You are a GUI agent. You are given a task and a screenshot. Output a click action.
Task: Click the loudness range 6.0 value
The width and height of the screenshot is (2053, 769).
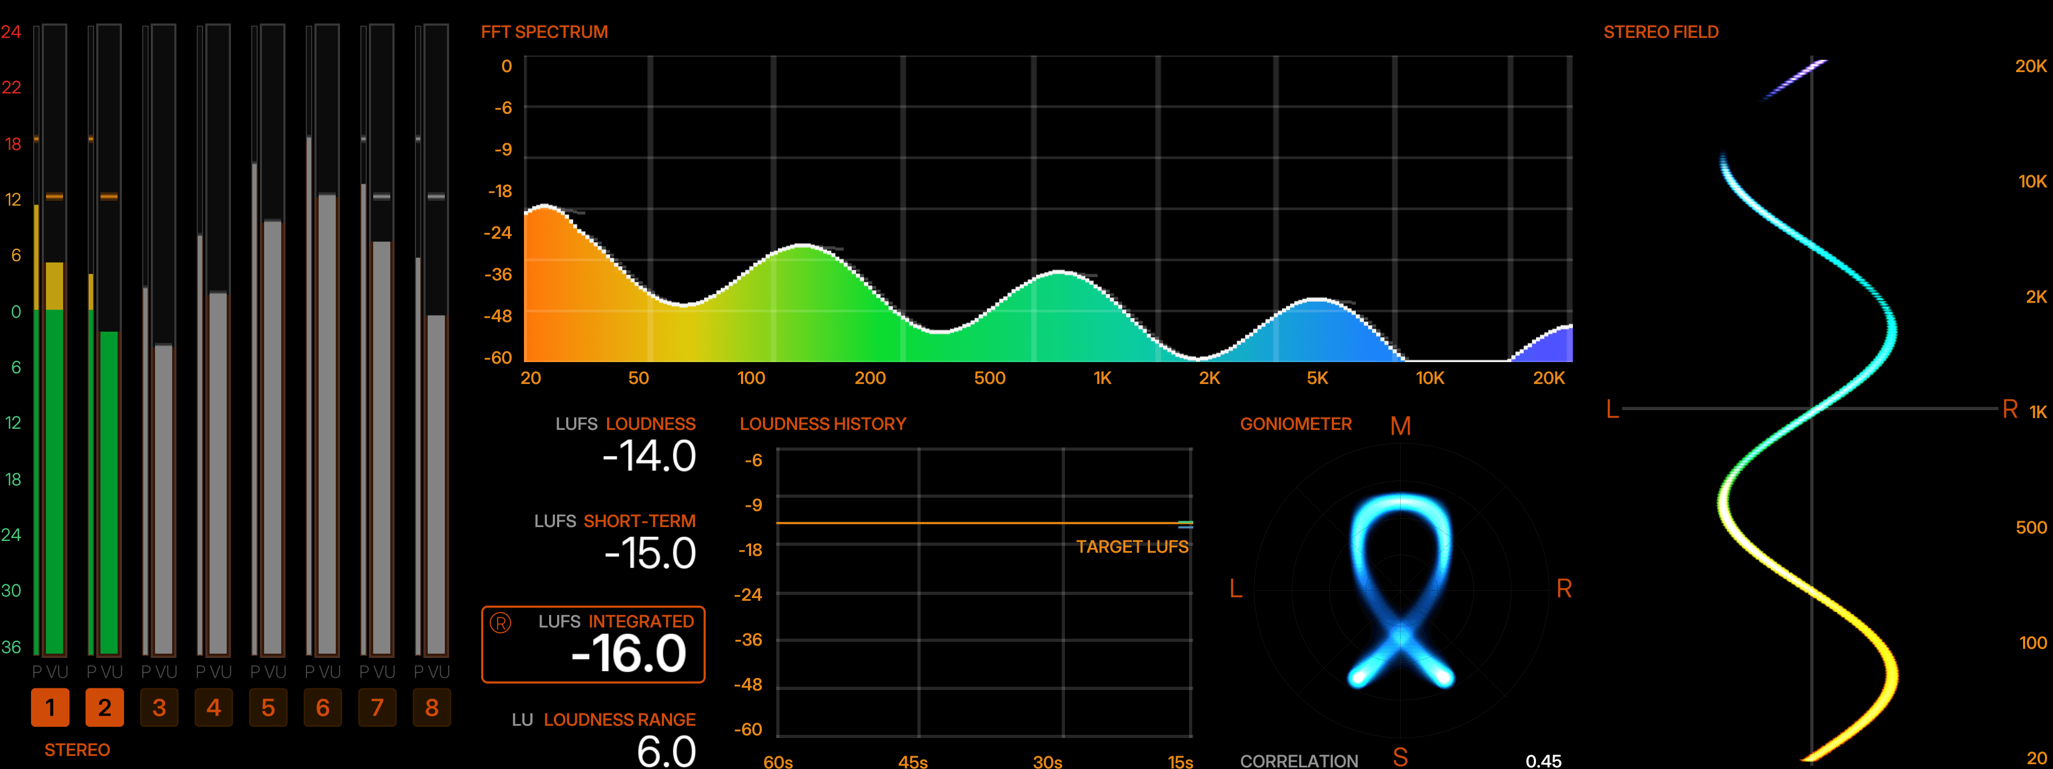666,751
